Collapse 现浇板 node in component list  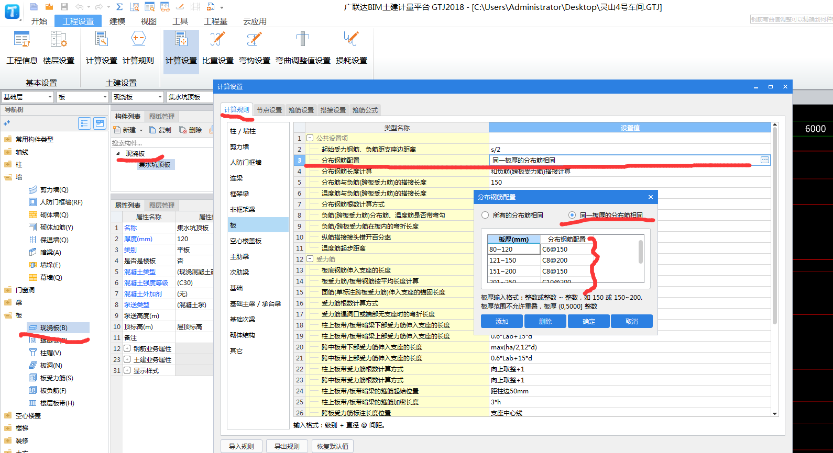click(x=118, y=154)
